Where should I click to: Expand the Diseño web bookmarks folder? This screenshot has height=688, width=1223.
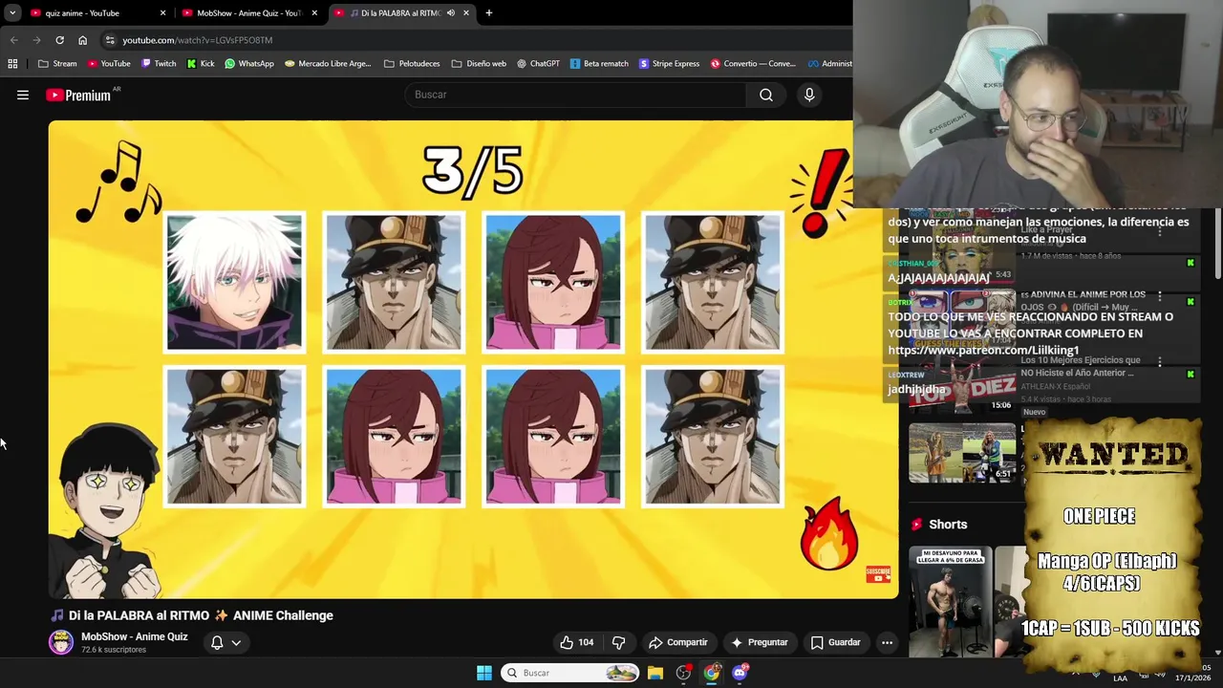tap(479, 64)
